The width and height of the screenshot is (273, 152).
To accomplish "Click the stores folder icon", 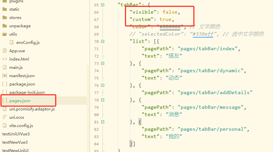I will click(x=5, y=17).
